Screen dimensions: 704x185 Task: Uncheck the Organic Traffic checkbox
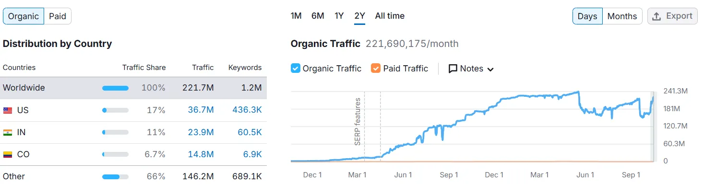click(296, 69)
